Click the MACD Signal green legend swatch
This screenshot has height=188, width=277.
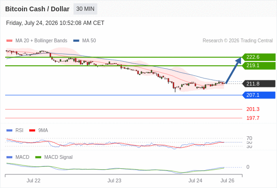pyautogui.click(x=38, y=157)
